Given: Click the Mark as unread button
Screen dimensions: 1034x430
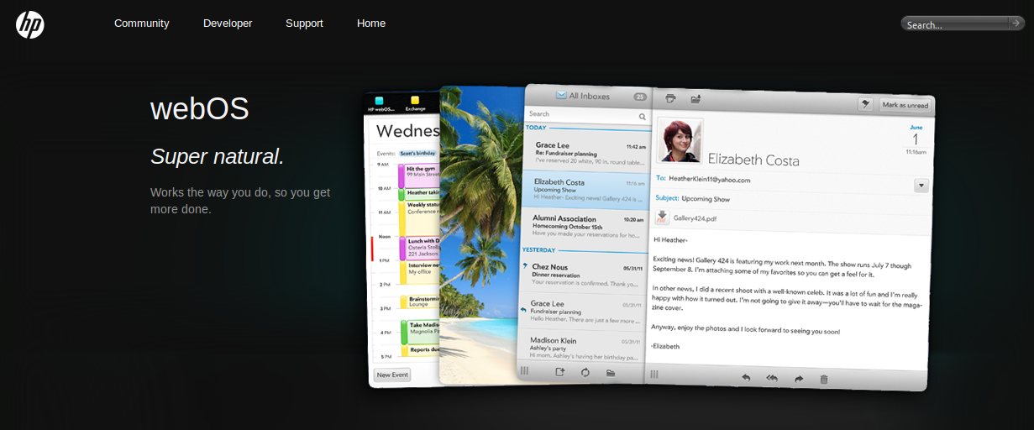Looking at the screenshot, I should [905, 105].
